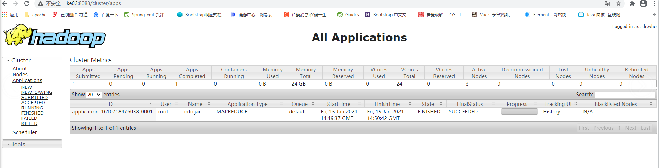
Task: Collapse the Cluster sidebar section
Action: 32,60
